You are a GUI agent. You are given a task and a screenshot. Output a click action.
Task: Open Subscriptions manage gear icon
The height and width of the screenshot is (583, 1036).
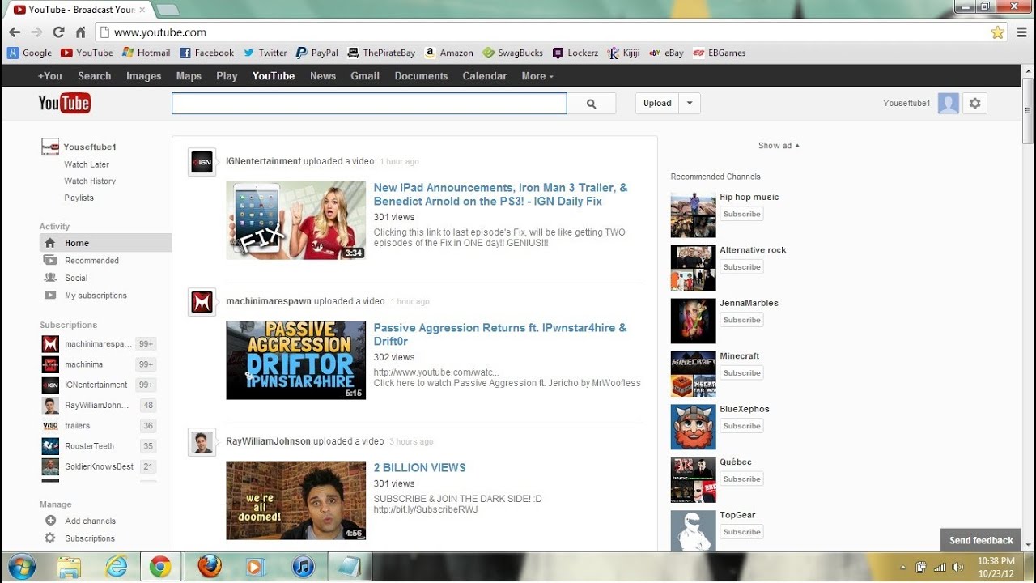tap(50, 538)
